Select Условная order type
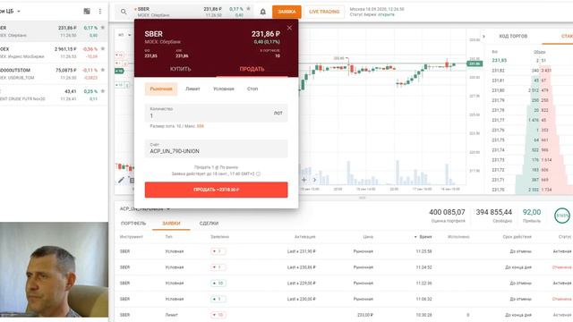573x322 pixels. tap(224, 89)
